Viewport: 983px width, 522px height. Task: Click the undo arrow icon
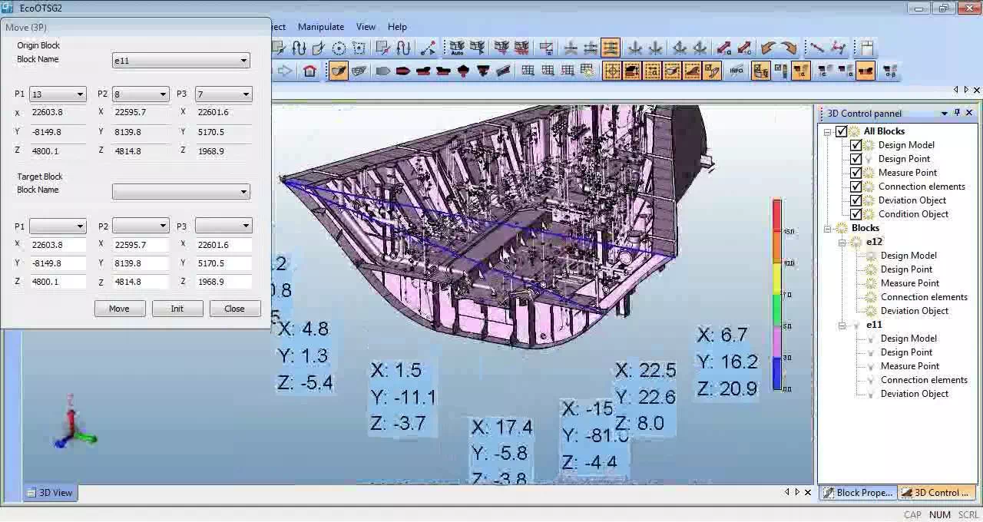pyautogui.click(x=767, y=48)
